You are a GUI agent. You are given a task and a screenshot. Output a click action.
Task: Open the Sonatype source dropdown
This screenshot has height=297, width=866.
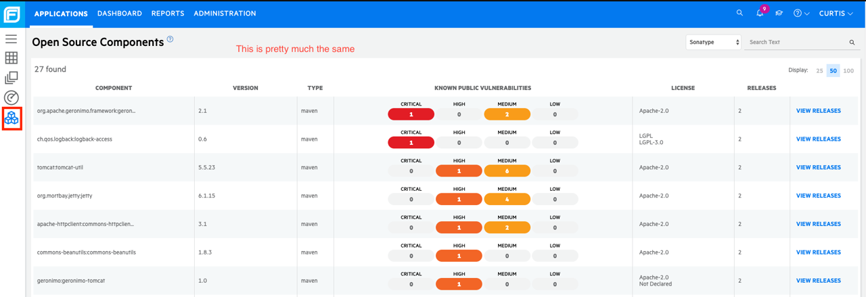coord(713,42)
